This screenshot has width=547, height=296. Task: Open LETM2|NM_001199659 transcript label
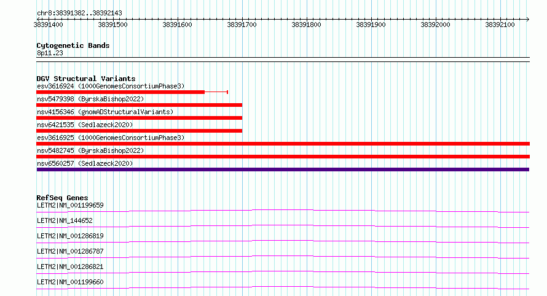[70, 205]
